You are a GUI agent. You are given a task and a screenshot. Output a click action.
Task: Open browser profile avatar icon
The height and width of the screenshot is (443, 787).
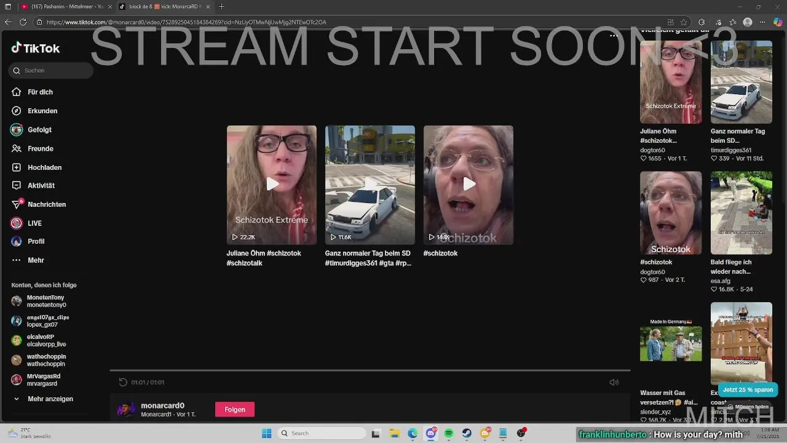[x=748, y=22]
